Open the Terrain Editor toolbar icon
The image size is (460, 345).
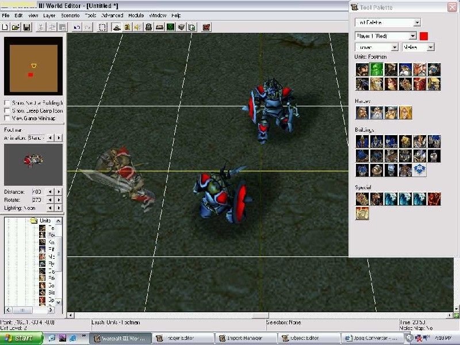point(117,27)
